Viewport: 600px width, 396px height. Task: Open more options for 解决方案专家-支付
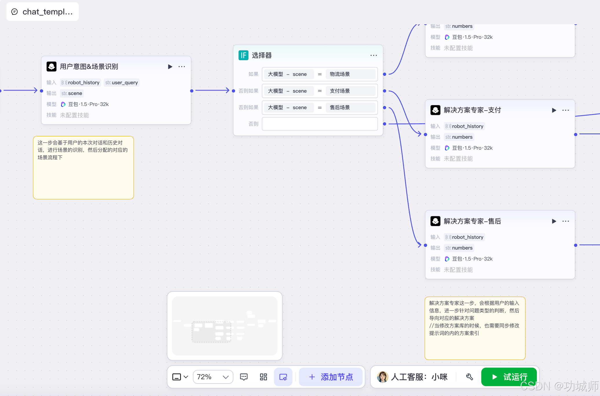(x=566, y=110)
